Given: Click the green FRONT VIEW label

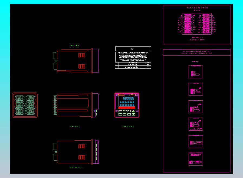Looking at the screenshot, I should pos(128,126).
